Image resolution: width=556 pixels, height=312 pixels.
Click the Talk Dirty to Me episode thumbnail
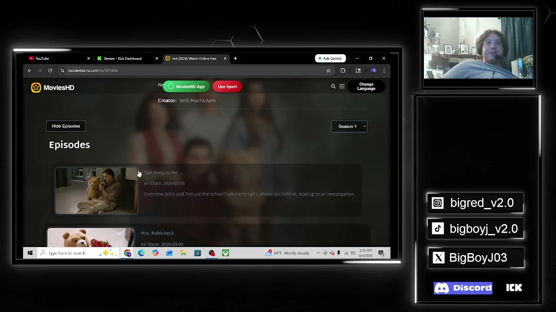point(96,191)
